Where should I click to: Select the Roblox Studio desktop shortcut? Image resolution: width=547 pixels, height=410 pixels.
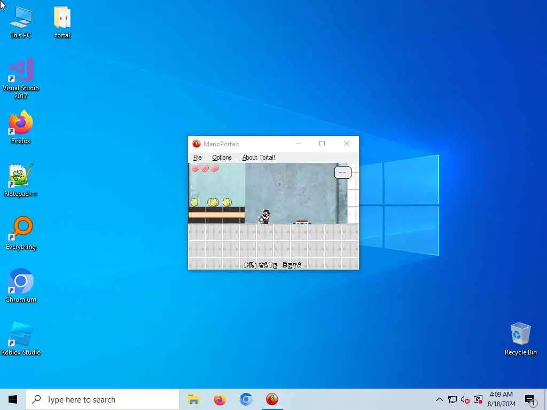(x=21, y=338)
